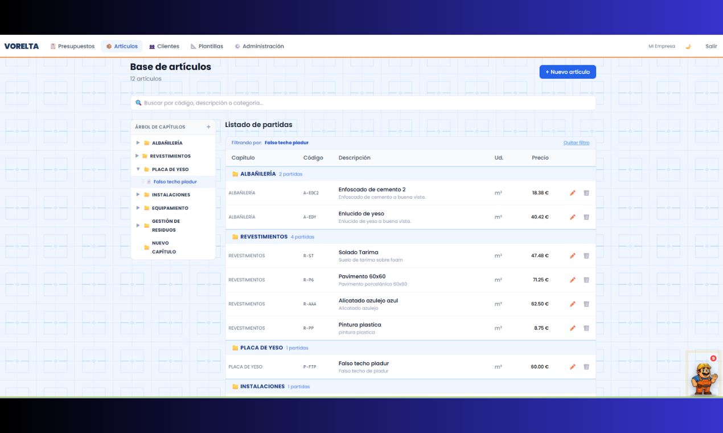The width and height of the screenshot is (723, 433).
Task: Click the ALBAÑILERÍA group header in the list
Action: pos(410,174)
